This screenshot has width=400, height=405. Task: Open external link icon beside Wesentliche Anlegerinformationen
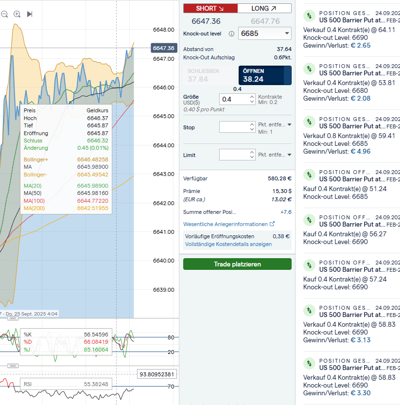(x=272, y=224)
